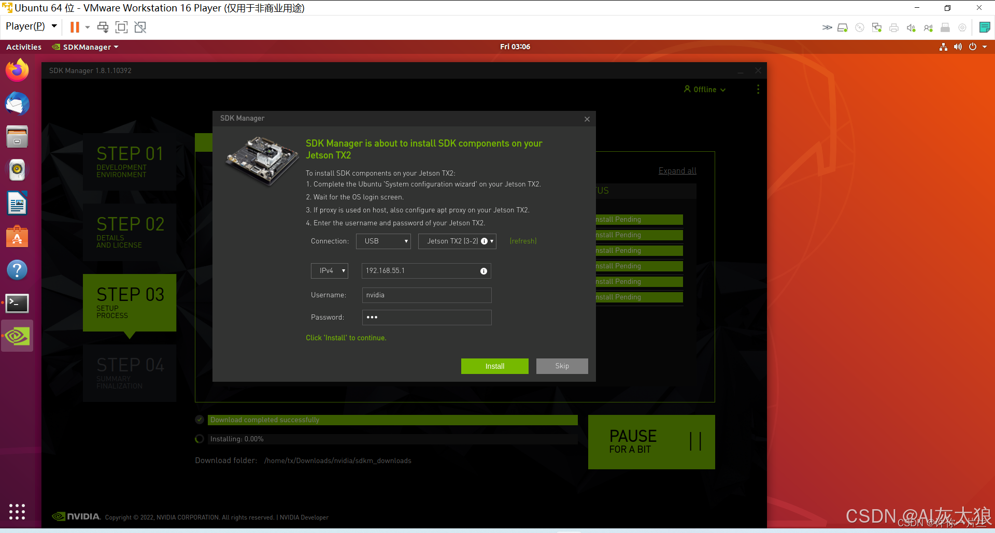This screenshot has width=995, height=533.
Task: Click the network adapter icon in VMware status bar
Action: [877, 27]
